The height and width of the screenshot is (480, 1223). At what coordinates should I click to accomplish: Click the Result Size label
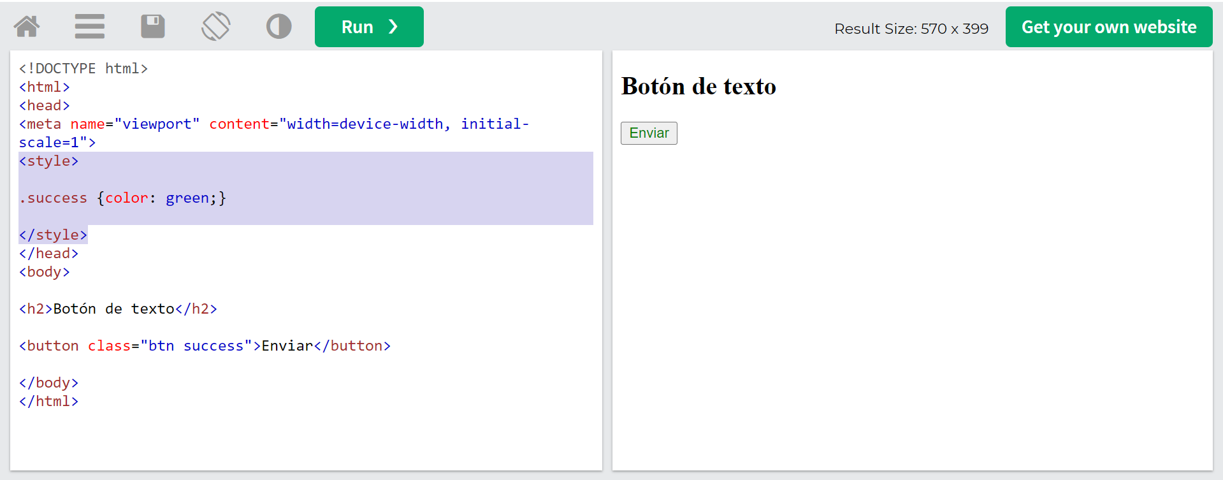coord(911,29)
